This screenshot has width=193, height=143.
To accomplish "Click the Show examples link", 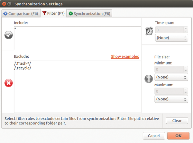I will point(125,56).
